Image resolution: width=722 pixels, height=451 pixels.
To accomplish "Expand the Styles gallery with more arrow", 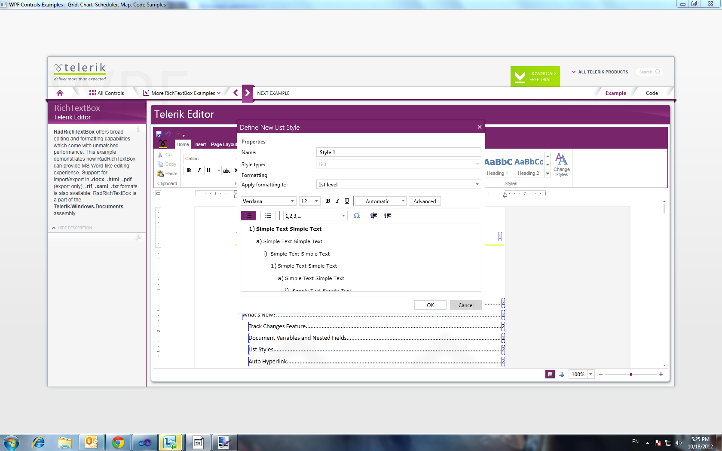I will tap(548, 174).
